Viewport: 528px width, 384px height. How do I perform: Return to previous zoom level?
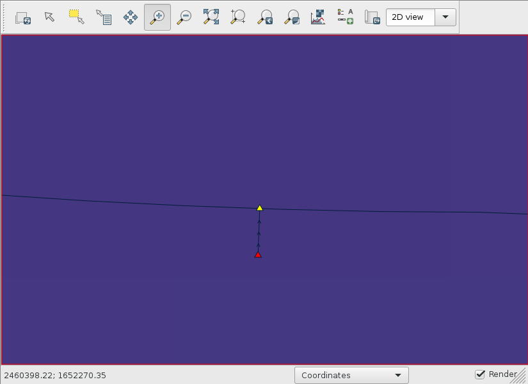pyautogui.click(x=265, y=17)
